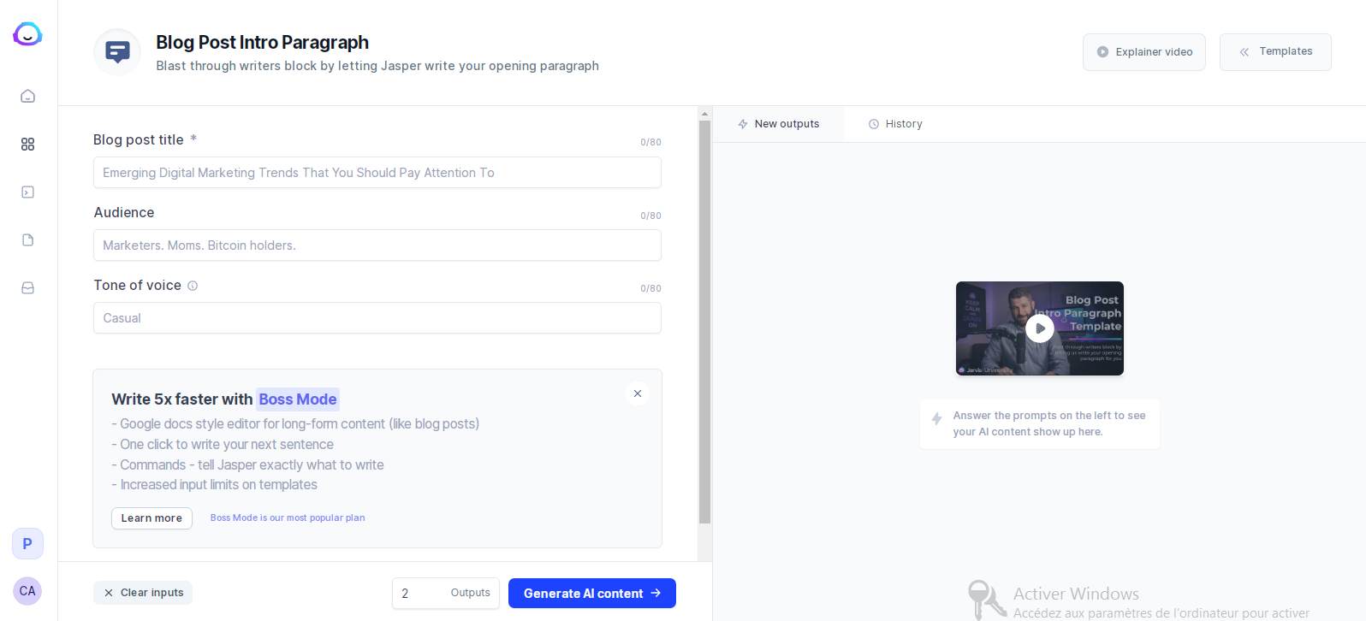Screen dimensions: 1366x621
Task: Click the scrollbar up arrow
Action: tap(705, 113)
